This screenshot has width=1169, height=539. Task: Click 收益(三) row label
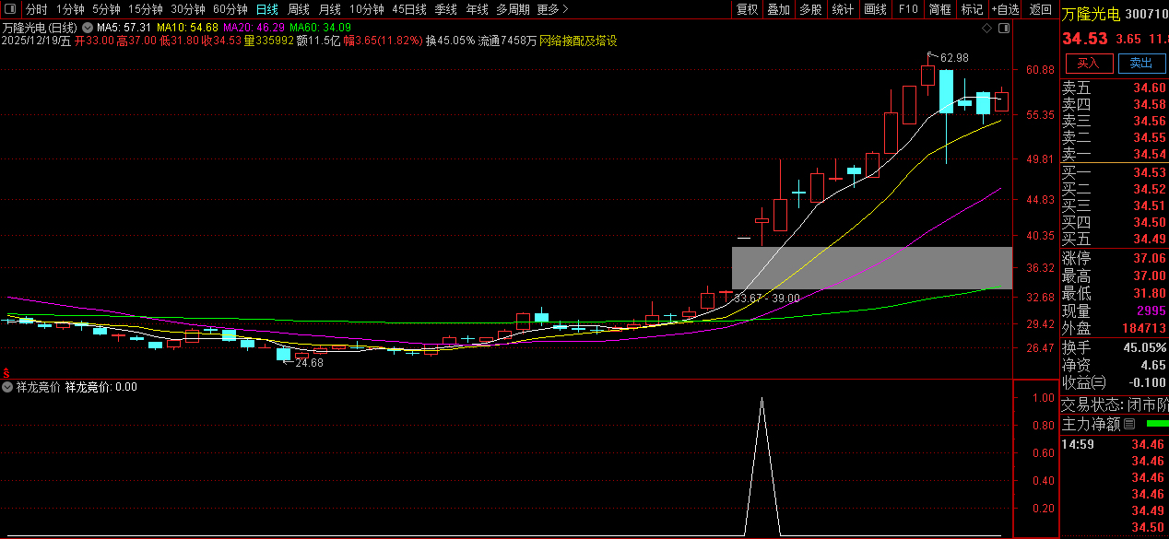tap(1083, 382)
